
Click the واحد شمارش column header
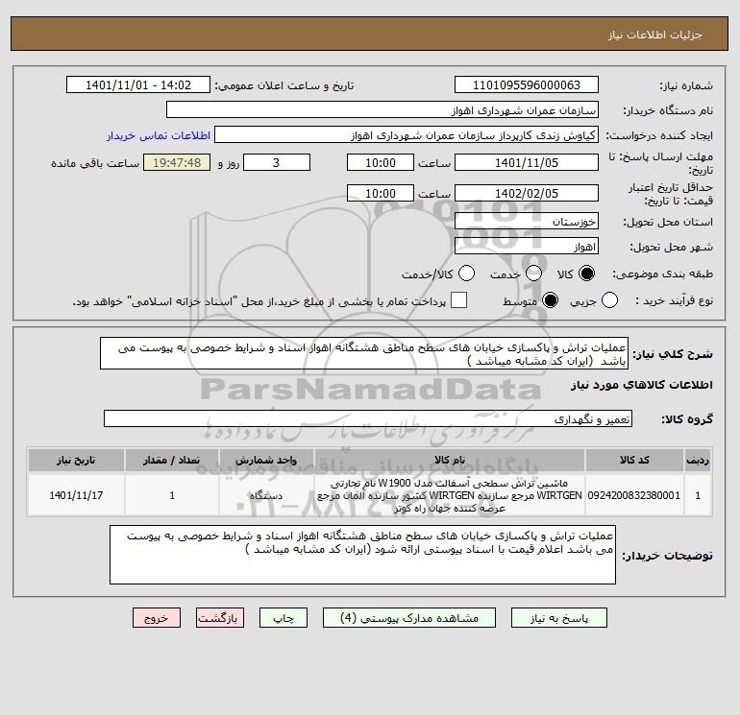pos(266,460)
